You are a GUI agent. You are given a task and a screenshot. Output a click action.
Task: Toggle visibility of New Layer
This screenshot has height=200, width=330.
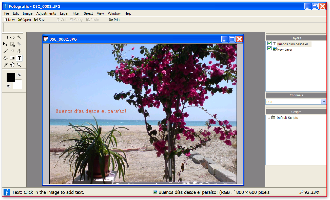(269, 49)
